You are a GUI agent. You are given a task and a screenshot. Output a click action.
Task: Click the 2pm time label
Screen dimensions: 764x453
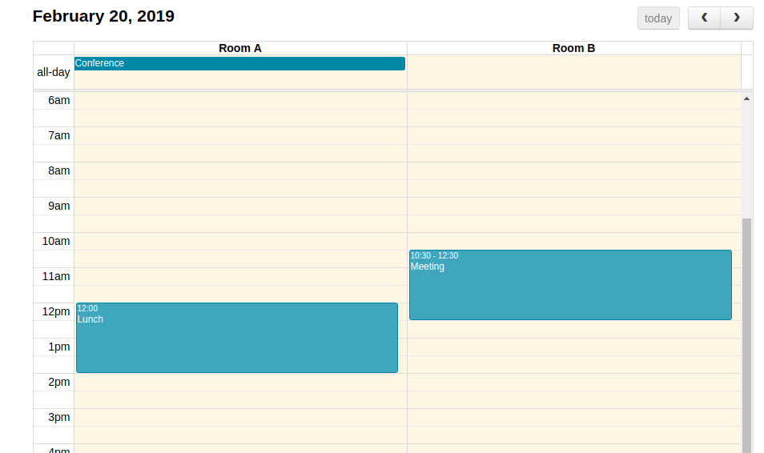point(59,382)
